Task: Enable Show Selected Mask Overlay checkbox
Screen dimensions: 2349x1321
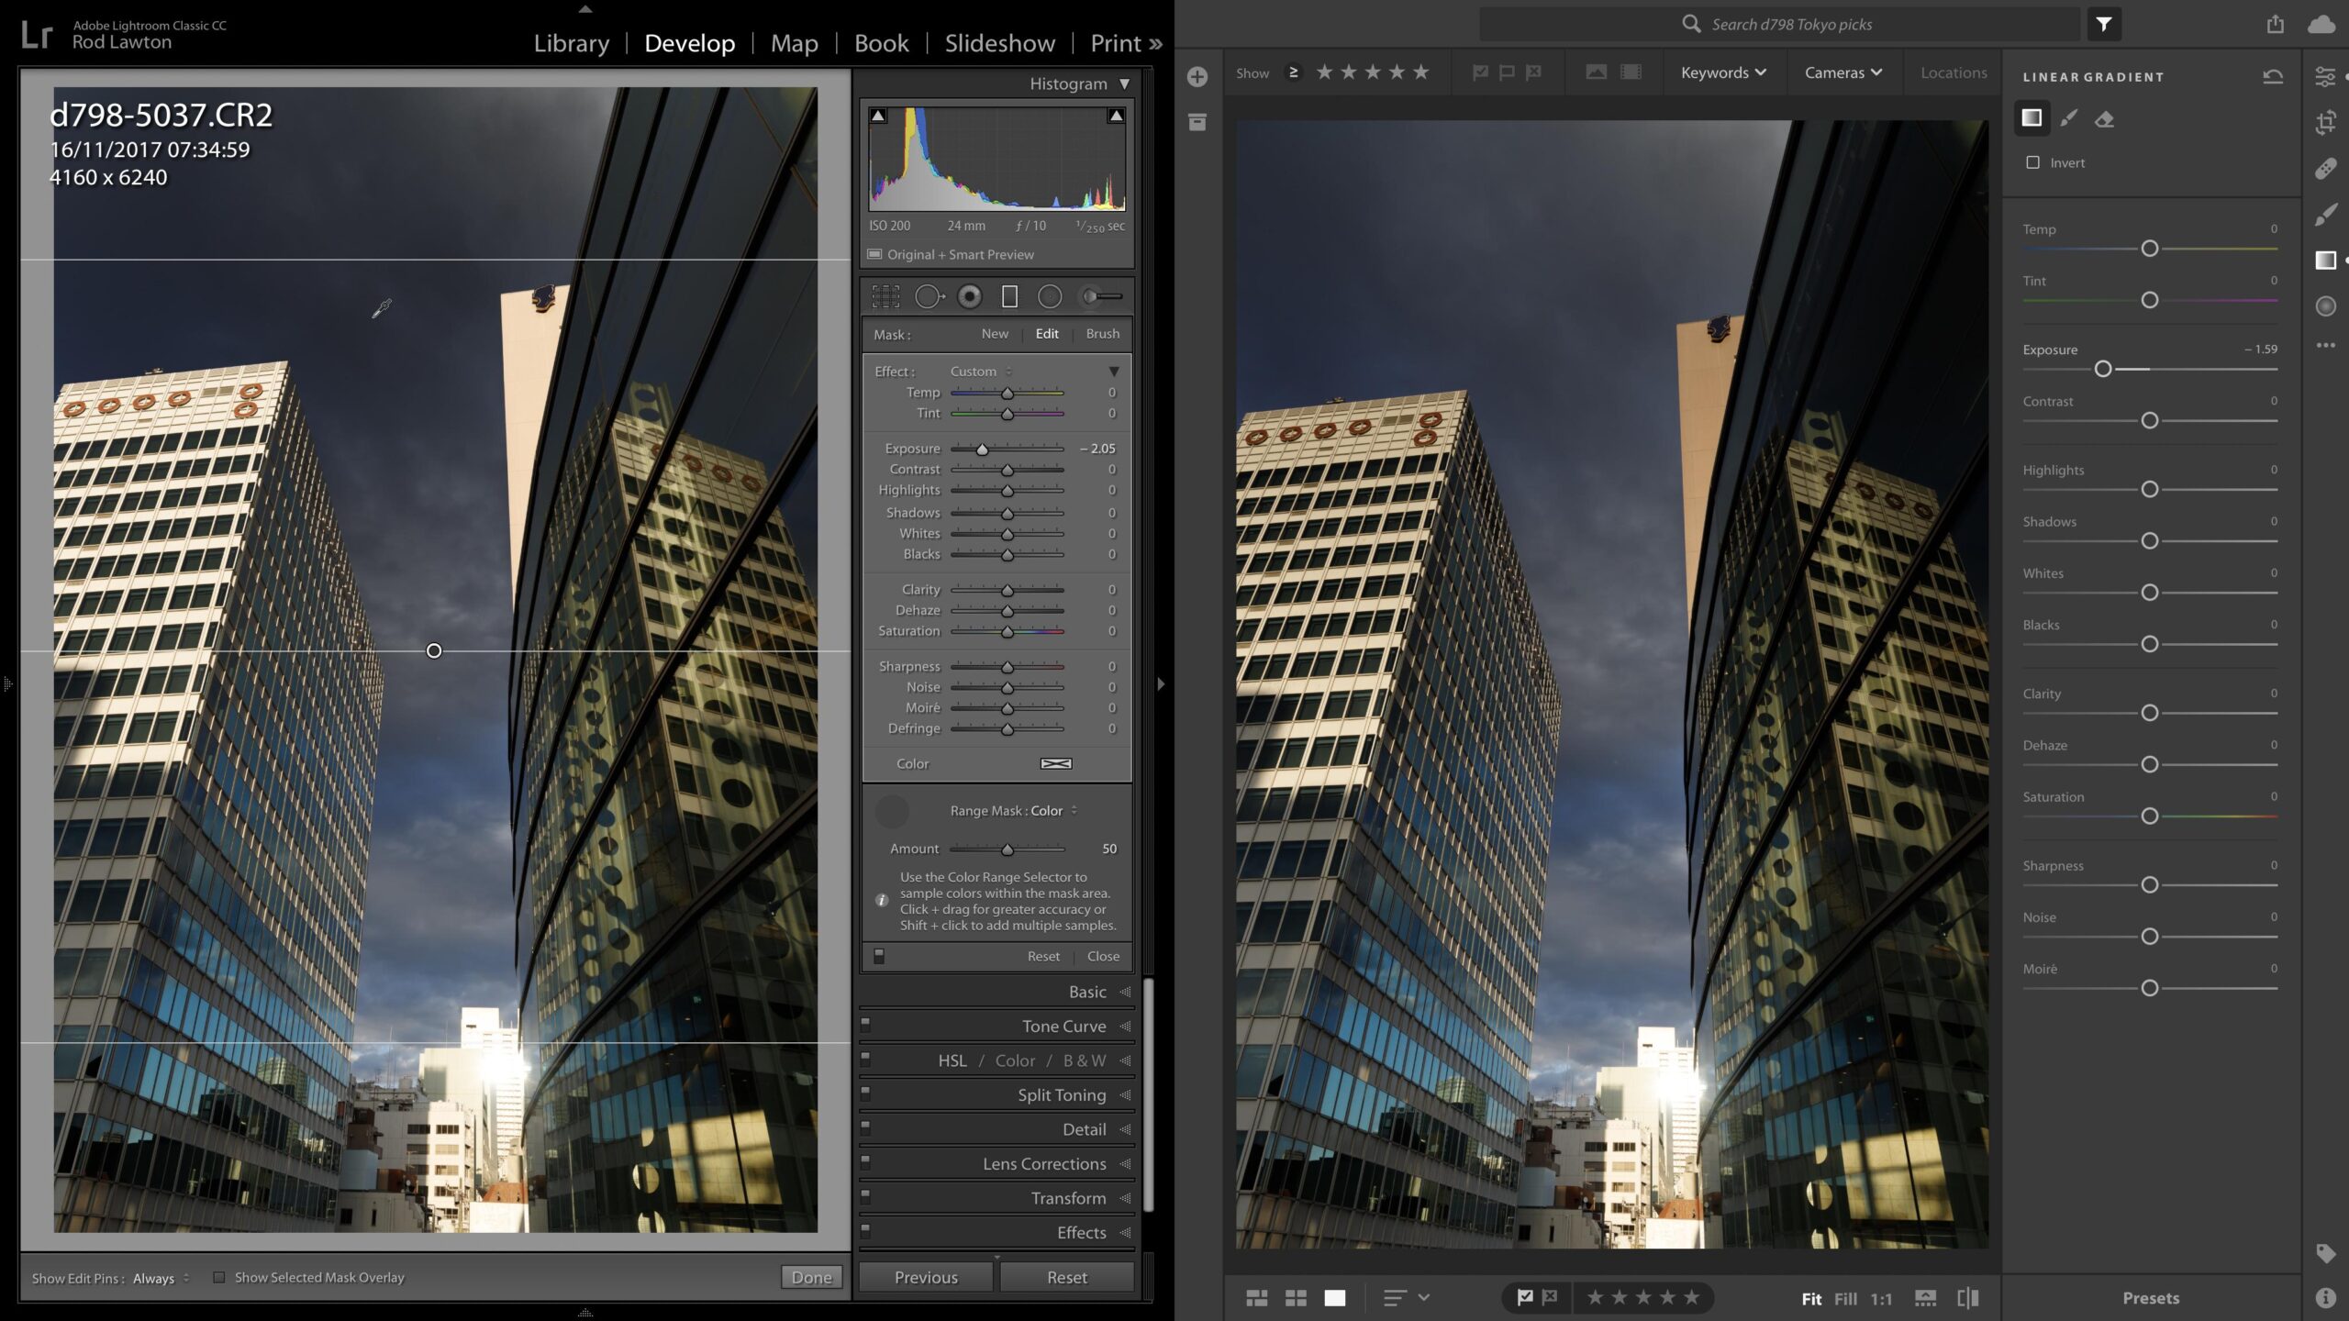Action: click(217, 1276)
